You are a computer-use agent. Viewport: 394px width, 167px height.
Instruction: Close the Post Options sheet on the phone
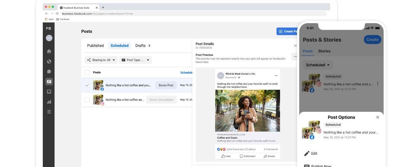pos(378,117)
